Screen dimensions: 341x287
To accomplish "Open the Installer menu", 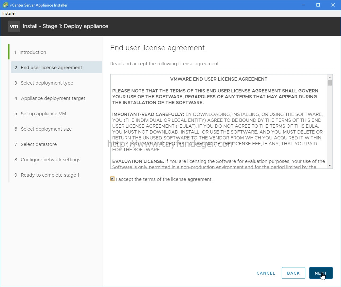I will pyautogui.click(x=9, y=13).
